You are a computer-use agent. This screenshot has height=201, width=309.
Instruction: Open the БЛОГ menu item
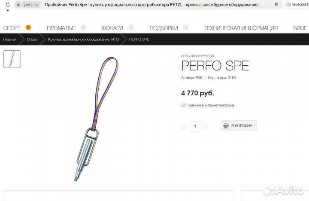click(x=300, y=28)
